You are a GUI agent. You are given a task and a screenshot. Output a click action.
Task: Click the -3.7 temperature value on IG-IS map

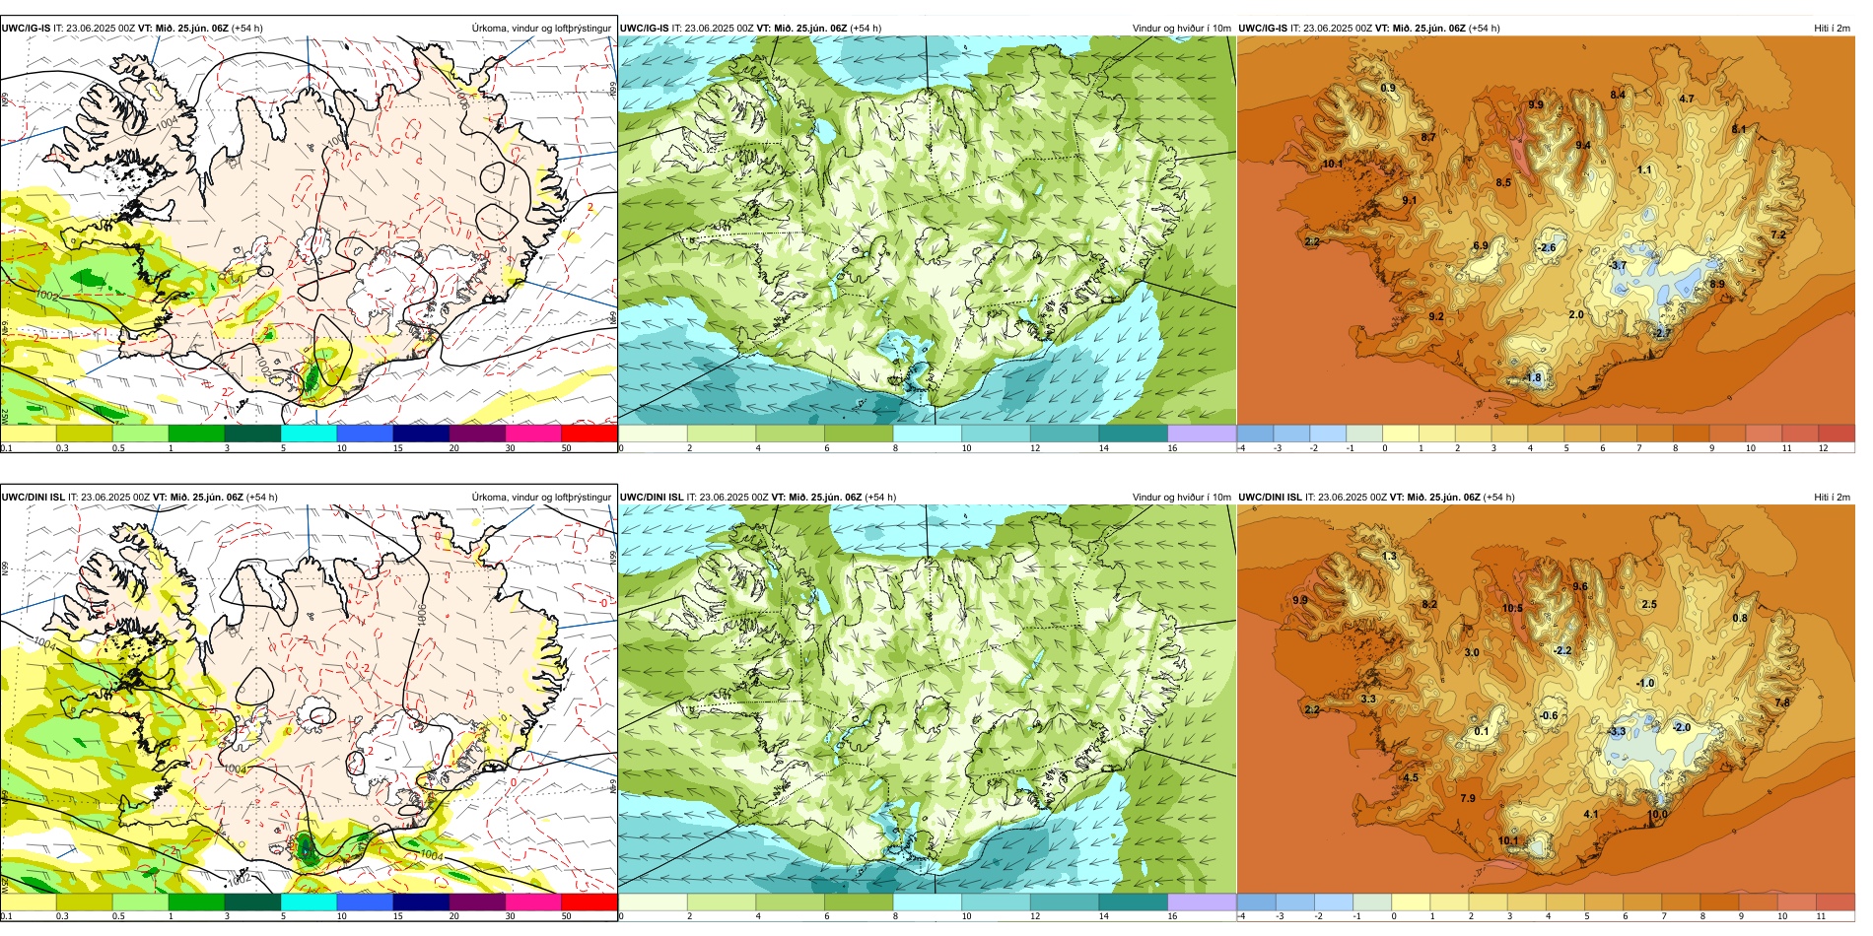(x=1618, y=266)
